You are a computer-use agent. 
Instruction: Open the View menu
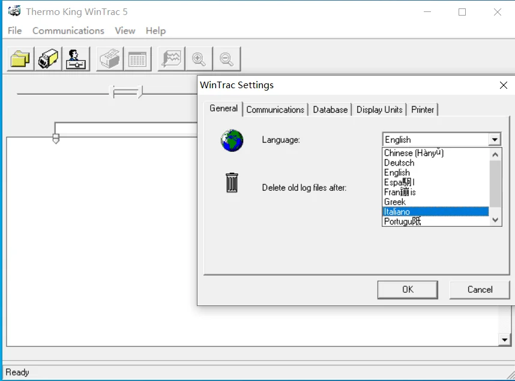[125, 31]
